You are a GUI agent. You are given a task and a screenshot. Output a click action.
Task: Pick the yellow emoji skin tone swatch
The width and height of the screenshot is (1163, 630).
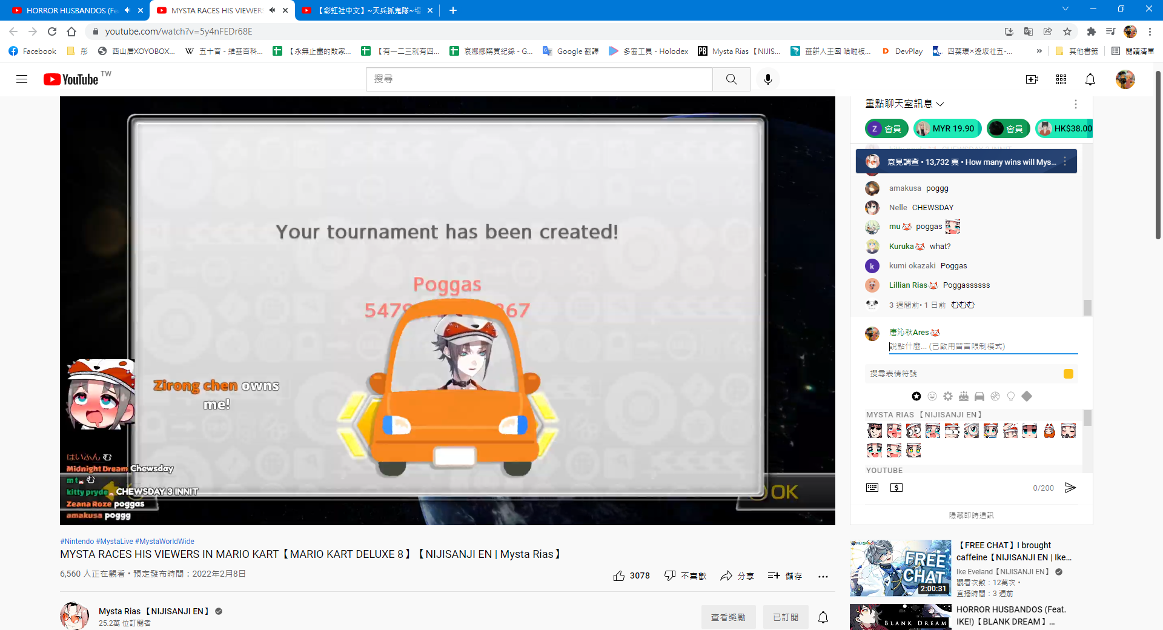click(x=1069, y=374)
